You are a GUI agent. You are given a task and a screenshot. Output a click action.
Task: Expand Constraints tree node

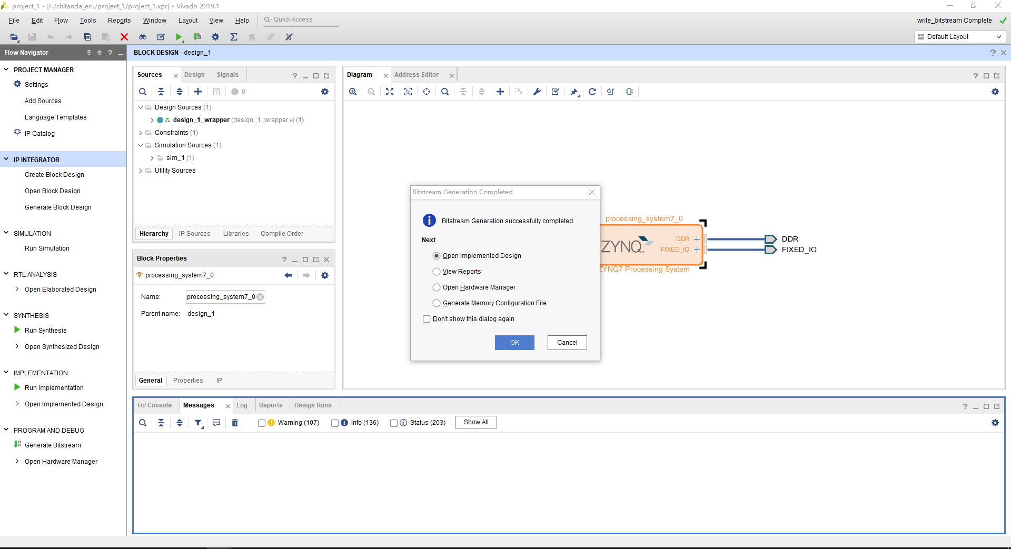(x=141, y=133)
